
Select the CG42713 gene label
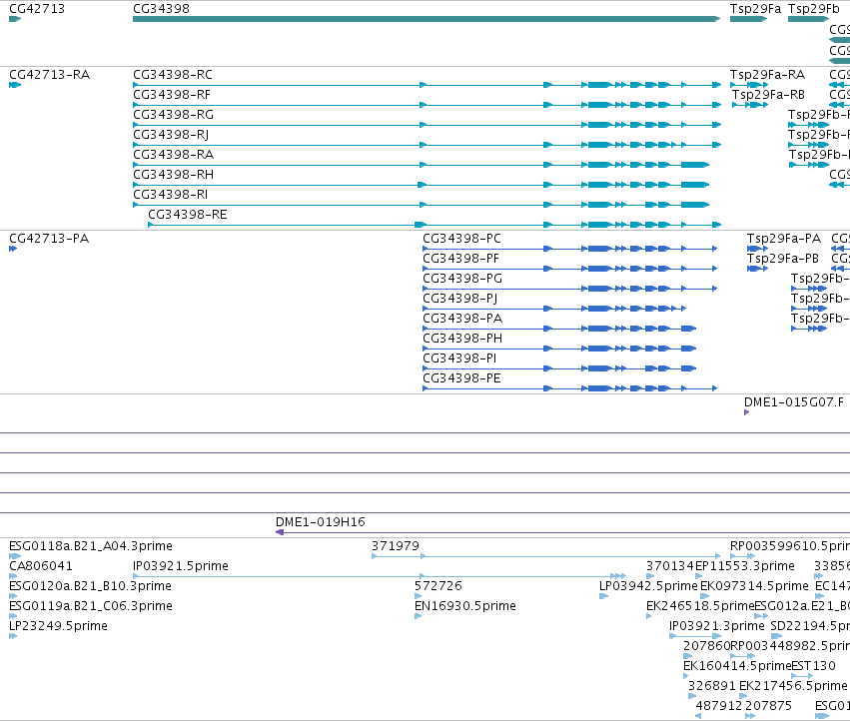[x=37, y=9]
